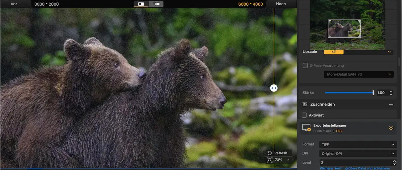Click the Vor label tab

pos(14,4)
